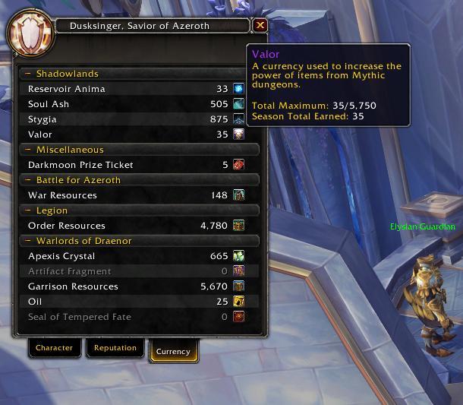Viewport: 463px width, 405px height.
Task: Collapse the Shadowlands category header
Action: point(28,74)
